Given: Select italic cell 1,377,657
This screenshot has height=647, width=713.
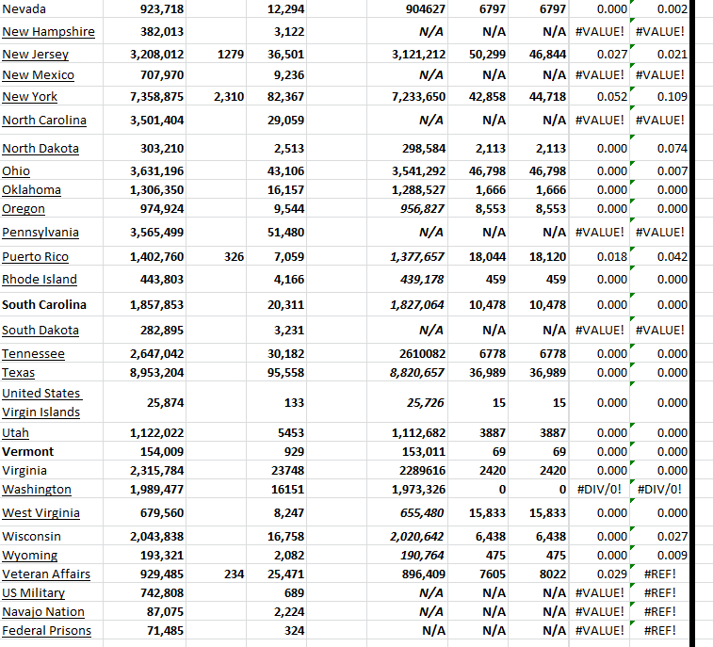Looking at the screenshot, I should (x=408, y=257).
